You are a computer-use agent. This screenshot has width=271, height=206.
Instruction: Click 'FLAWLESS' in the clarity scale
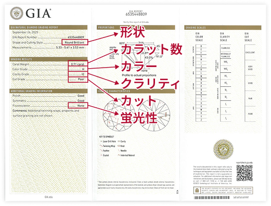(226, 48)
